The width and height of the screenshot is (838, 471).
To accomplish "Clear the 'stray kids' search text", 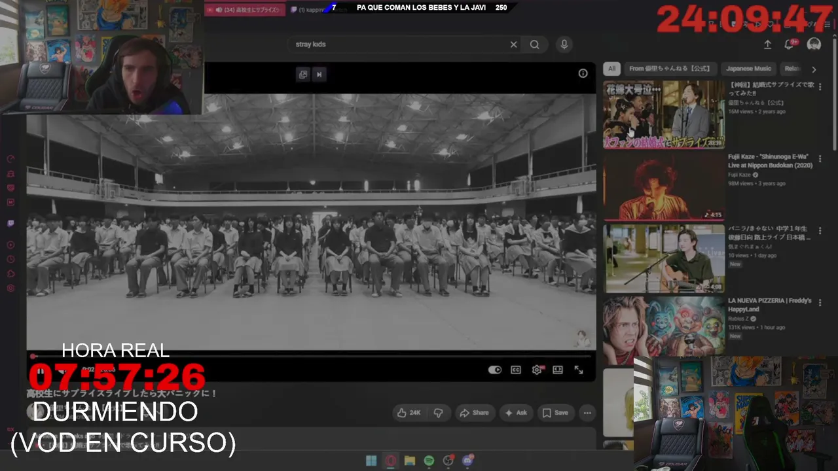I will (x=513, y=44).
